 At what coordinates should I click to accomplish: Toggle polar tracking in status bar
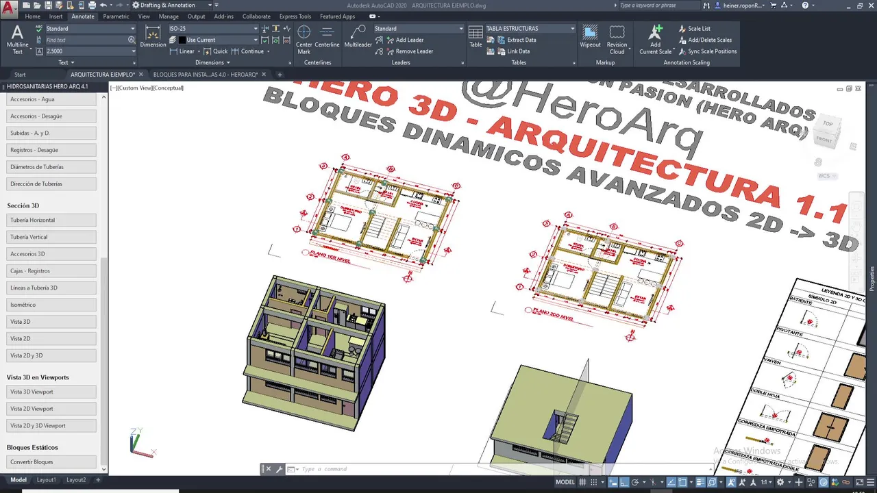click(635, 482)
